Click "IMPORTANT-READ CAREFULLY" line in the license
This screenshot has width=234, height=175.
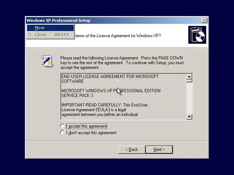(x=105, y=105)
